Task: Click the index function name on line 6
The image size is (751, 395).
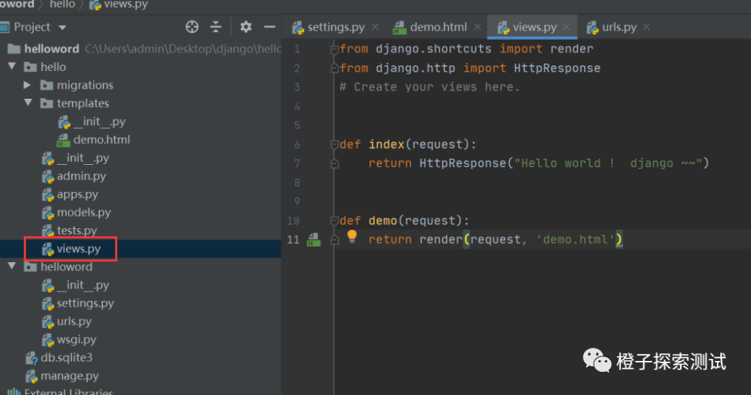Action: pos(387,144)
